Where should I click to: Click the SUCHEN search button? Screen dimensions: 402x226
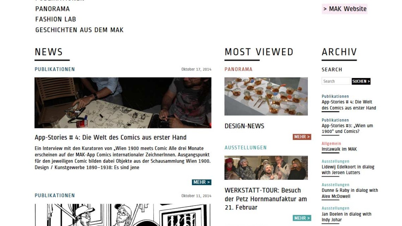point(361,81)
